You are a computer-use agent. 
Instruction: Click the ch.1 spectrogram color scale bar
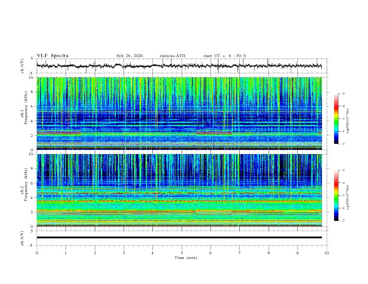(x=336, y=119)
